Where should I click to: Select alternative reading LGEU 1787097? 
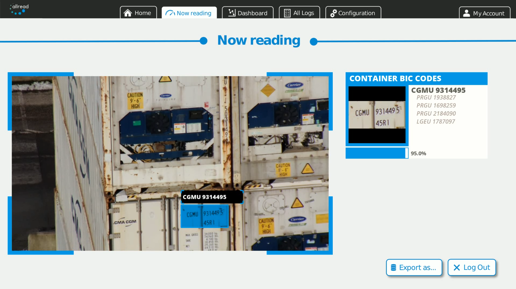point(435,121)
